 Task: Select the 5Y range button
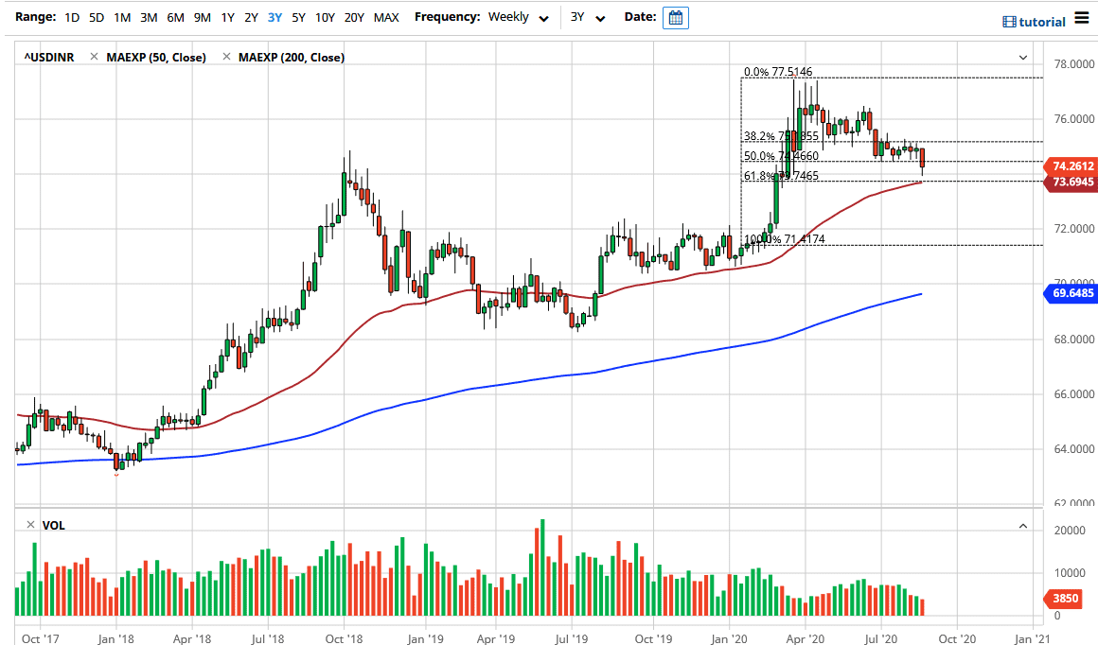[297, 17]
